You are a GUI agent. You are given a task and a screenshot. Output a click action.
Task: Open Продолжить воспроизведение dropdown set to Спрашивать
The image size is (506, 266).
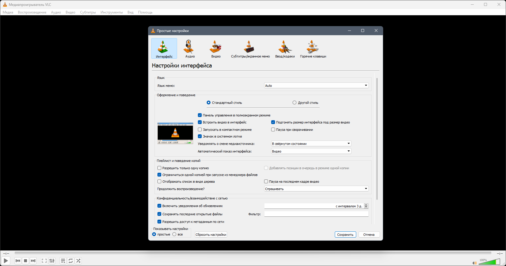tap(316, 189)
